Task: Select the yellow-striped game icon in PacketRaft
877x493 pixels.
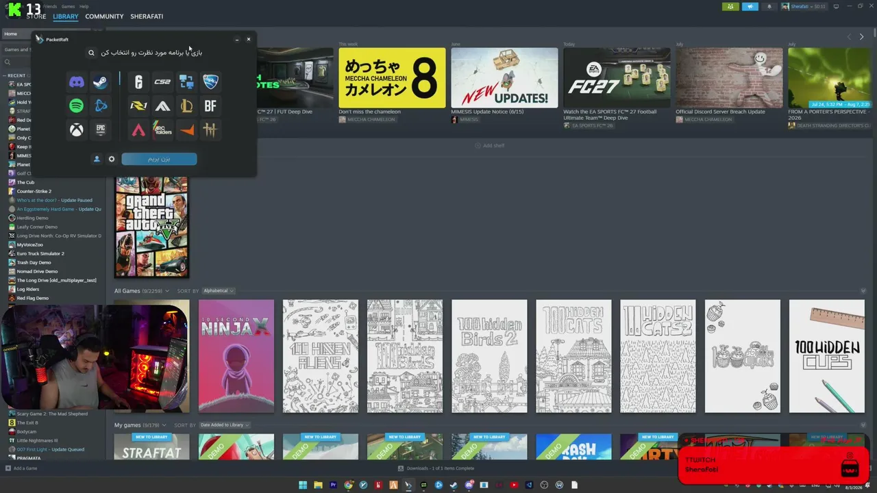Action: click(138, 105)
